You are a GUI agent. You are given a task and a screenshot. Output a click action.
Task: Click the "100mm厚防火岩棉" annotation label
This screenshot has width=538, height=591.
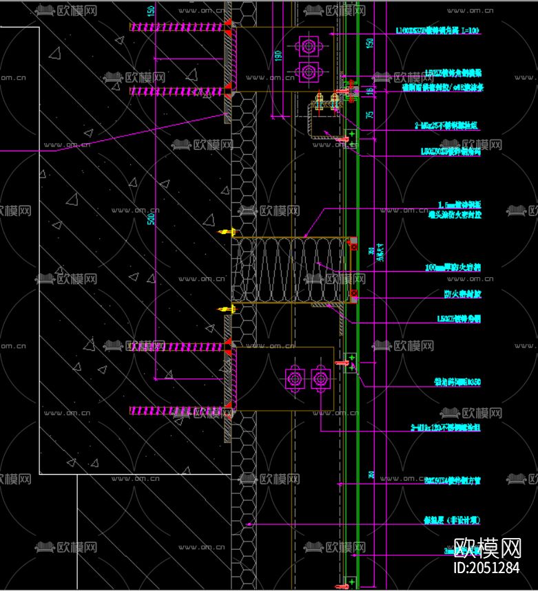click(453, 268)
